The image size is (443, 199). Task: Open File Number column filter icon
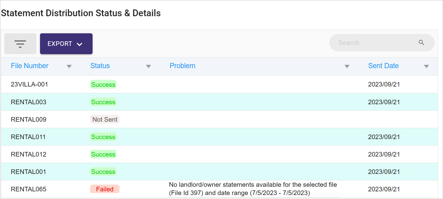(x=69, y=66)
